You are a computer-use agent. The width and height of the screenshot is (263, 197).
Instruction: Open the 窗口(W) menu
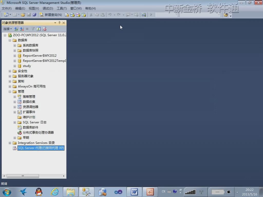76,8
